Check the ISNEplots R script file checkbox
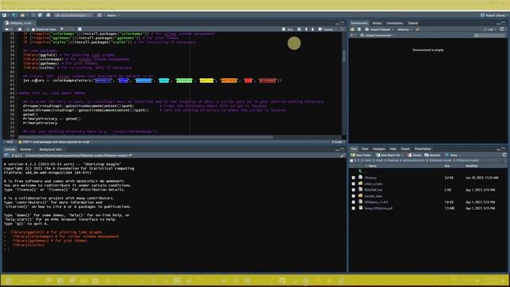510x287 pixels. (x=353, y=202)
